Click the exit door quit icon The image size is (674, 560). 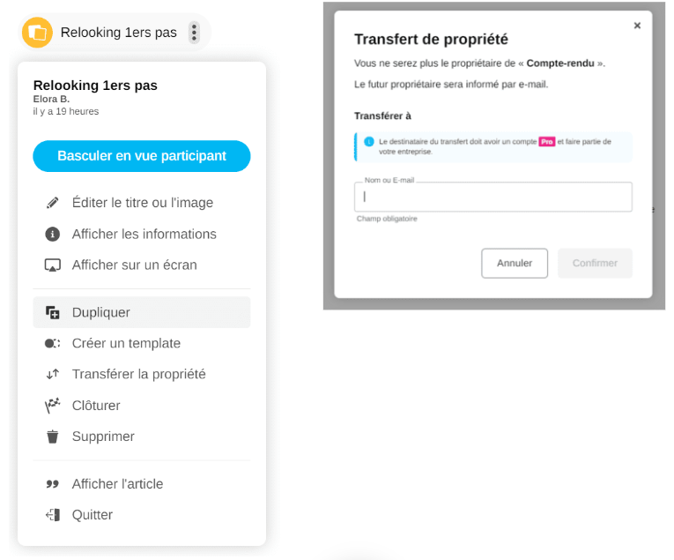tap(53, 515)
